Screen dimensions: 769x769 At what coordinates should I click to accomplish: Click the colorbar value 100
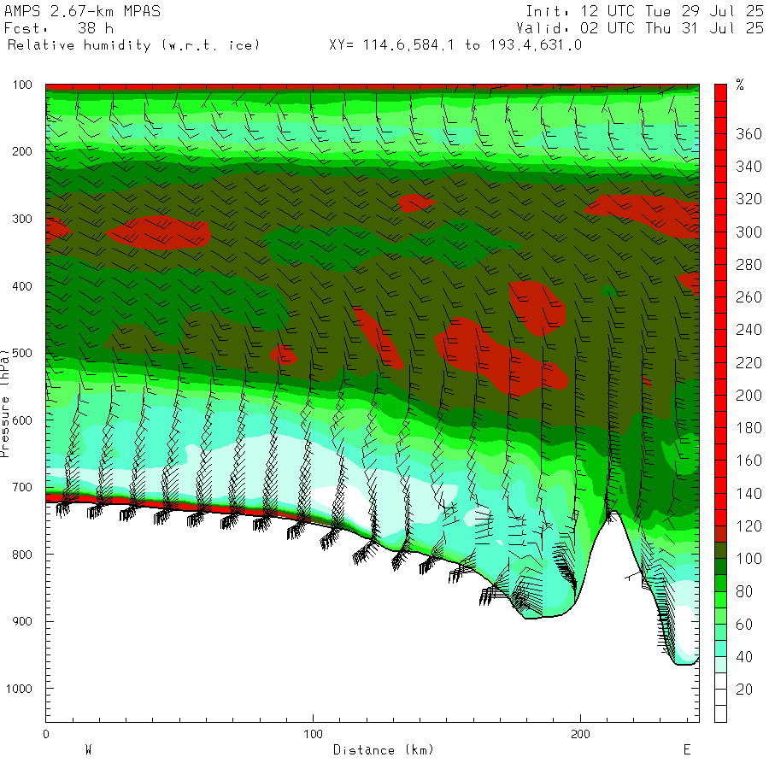point(748,559)
